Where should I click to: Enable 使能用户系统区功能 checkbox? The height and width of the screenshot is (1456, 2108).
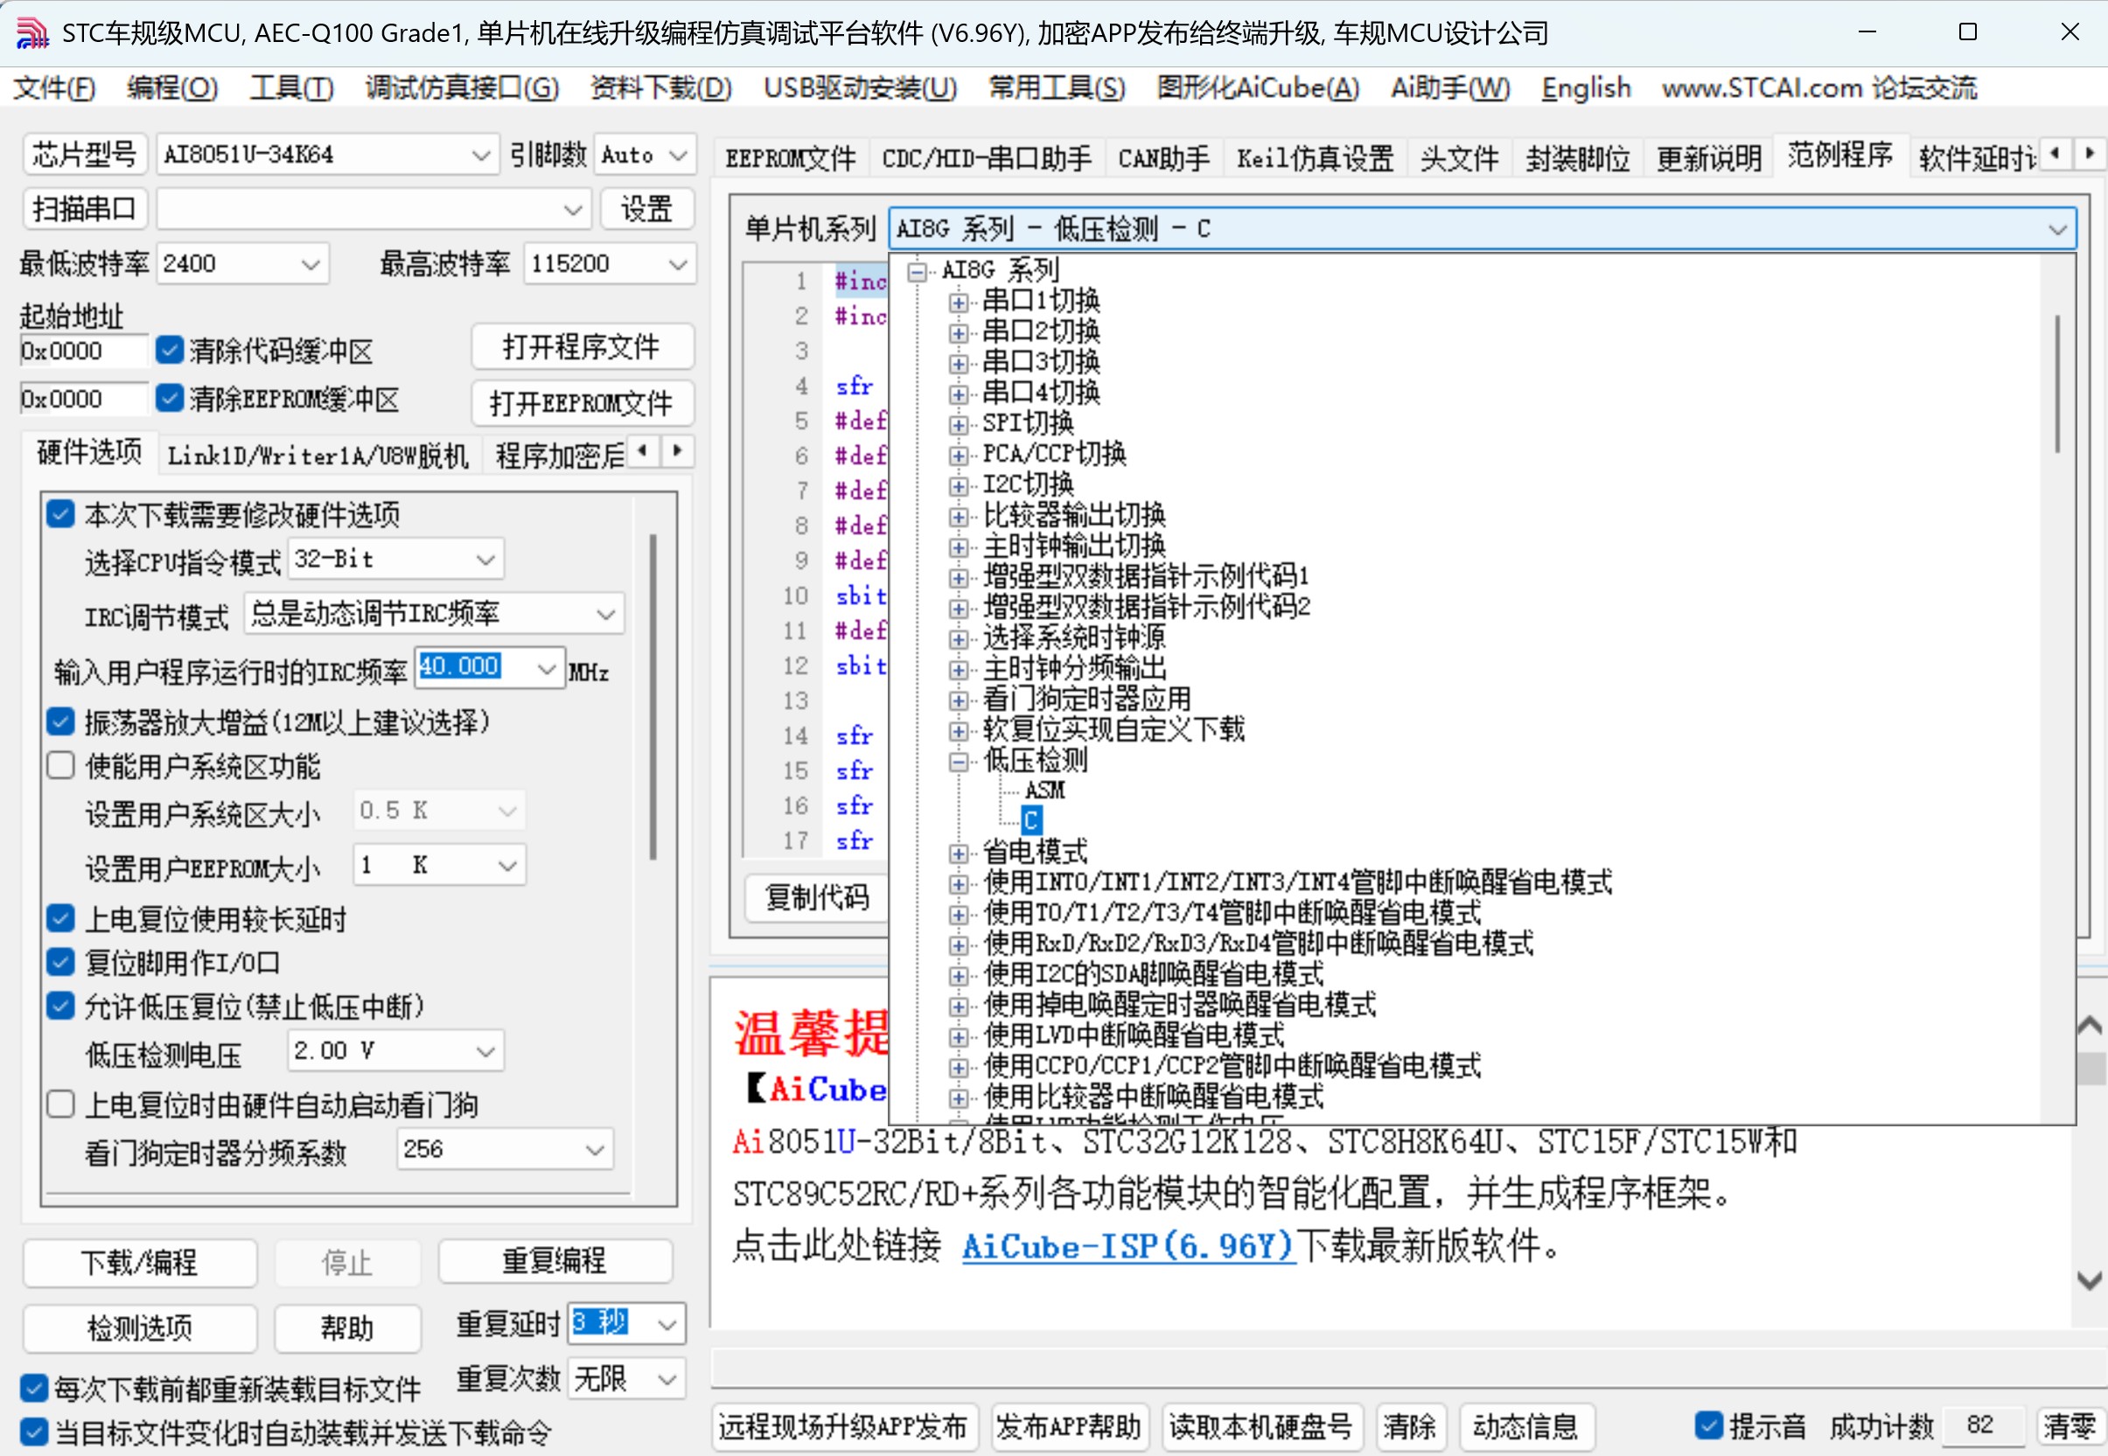point(60,765)
